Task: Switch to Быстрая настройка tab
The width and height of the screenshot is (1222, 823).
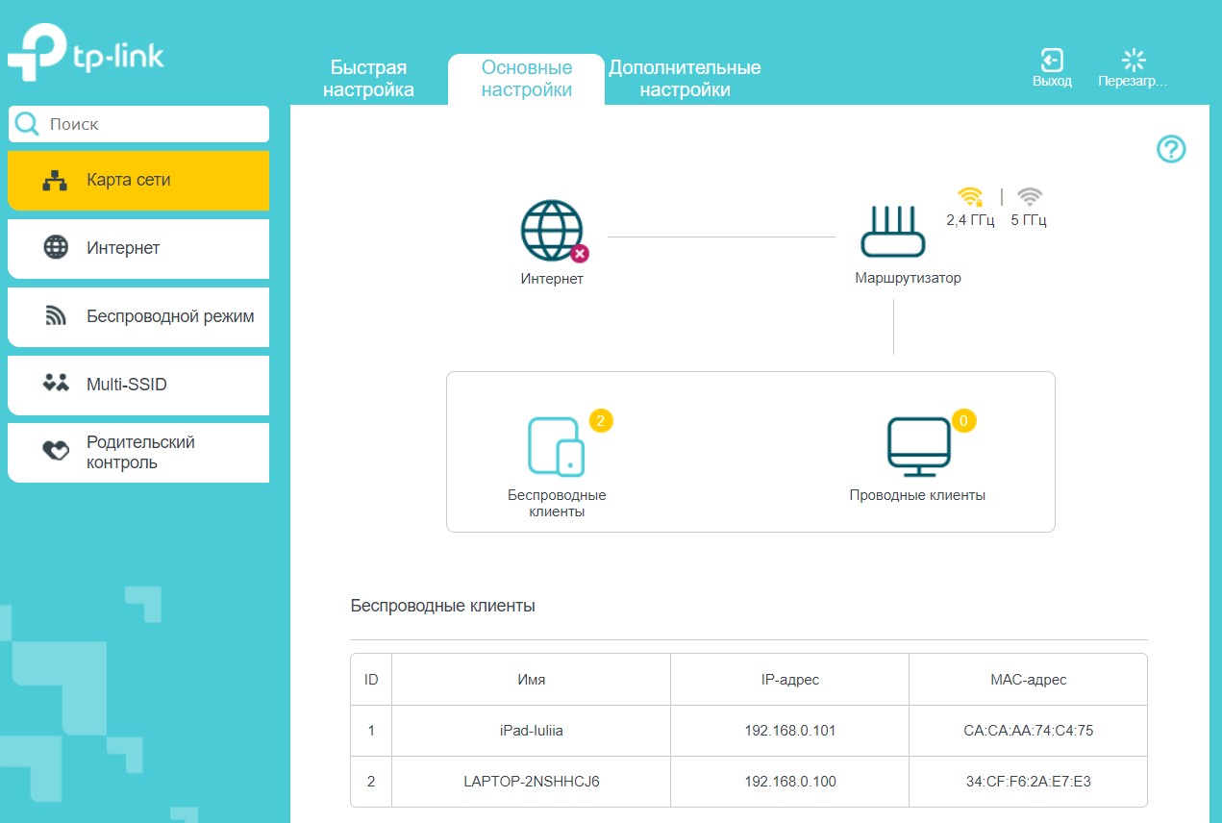Action: (x=368, y=79)
